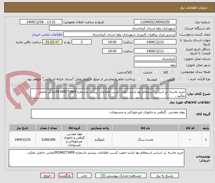Toggle the Islamic treasury payment checkbox
Image resolution: width=215 pixels, height=183 pixels.
click(x=139, y=79)
